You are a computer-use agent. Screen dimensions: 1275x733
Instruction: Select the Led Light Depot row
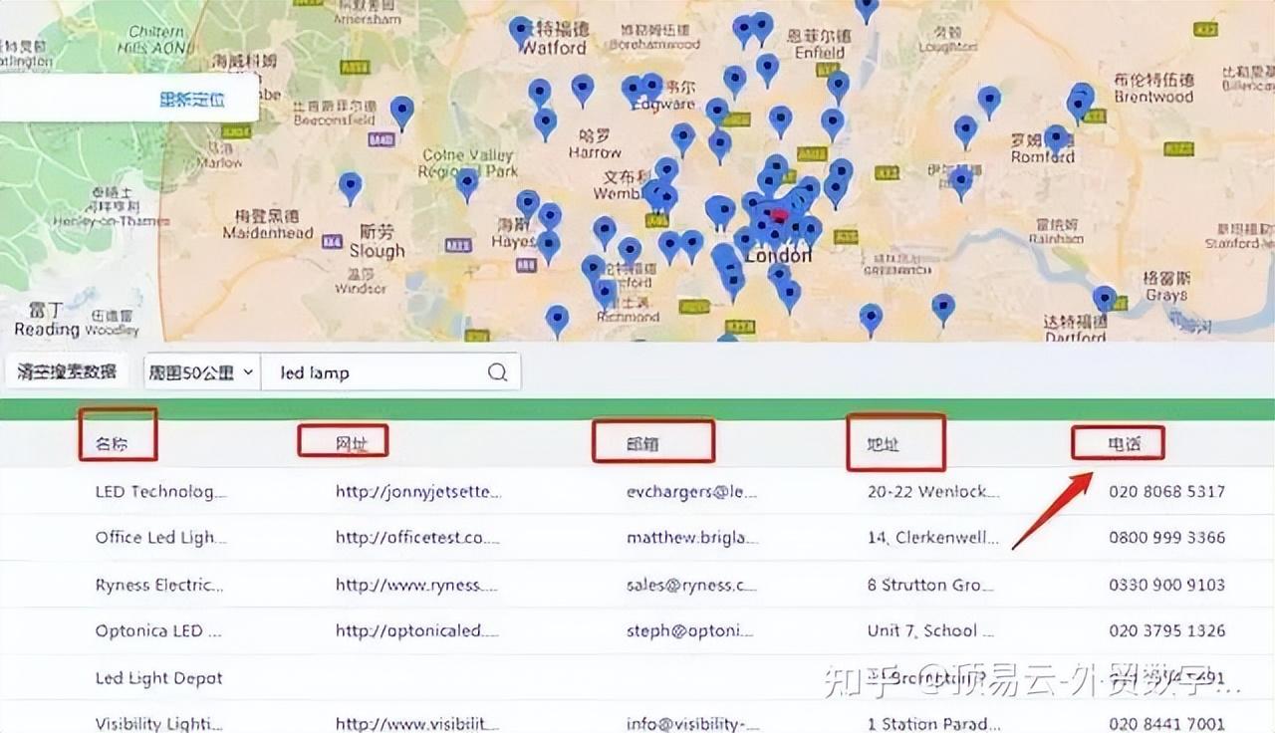click(x=157, y=677)
